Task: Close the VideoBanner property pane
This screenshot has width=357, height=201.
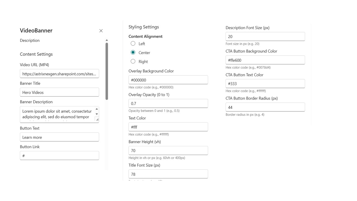Action: [x=101, y=31]
